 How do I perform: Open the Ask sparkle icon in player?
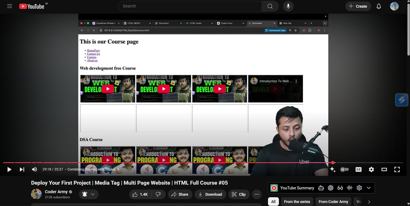click(x=332, y=169)
